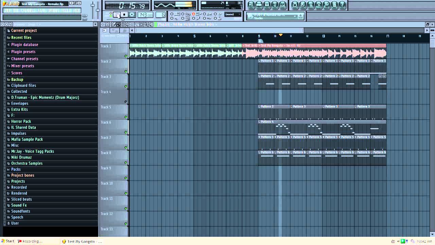Mute Track 2 with its green LED
Screen dimensions: 435x245
(126, 71)
